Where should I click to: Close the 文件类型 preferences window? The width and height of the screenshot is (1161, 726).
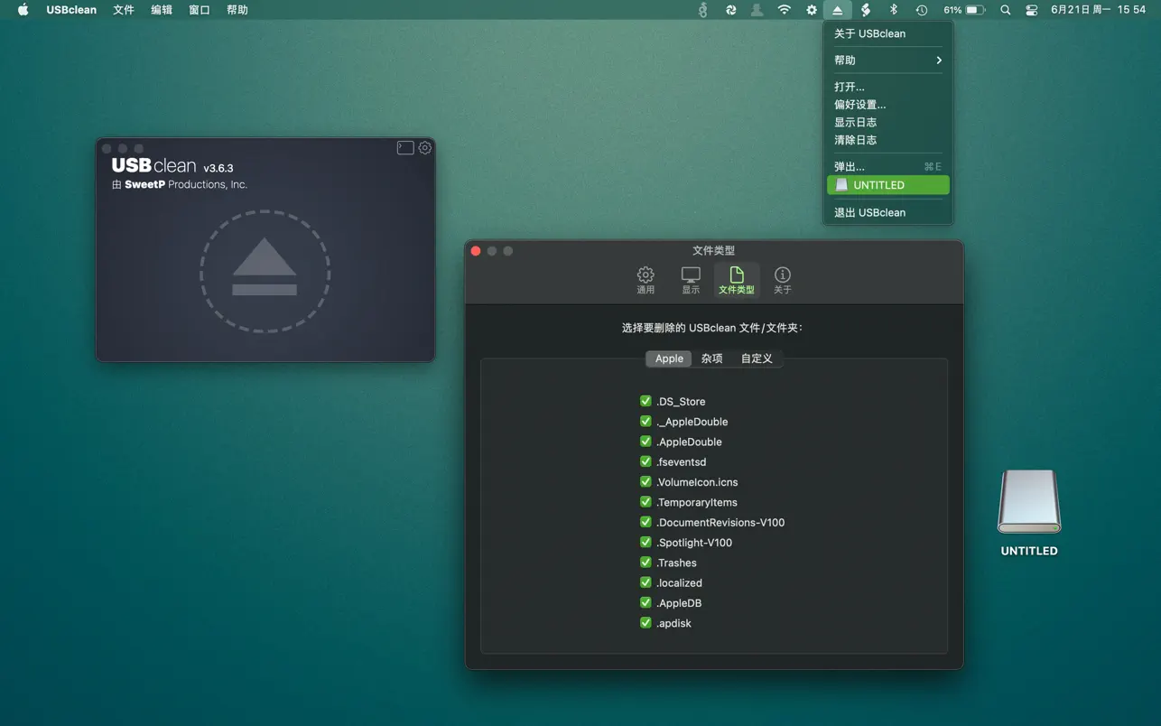point(476,251)
